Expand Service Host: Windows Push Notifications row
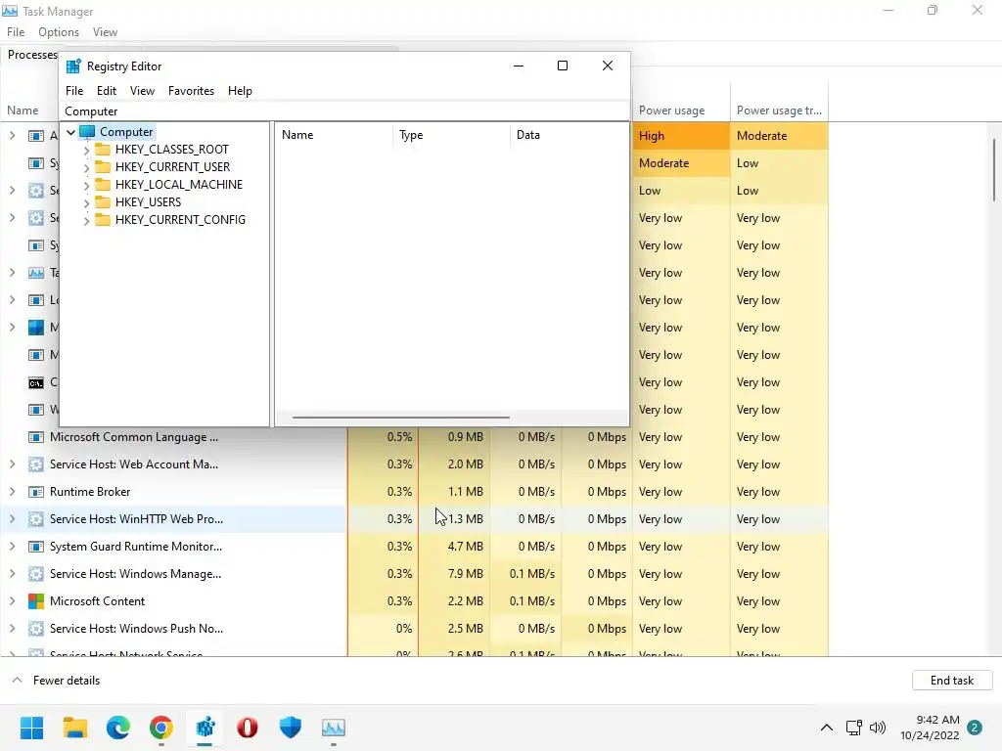 12,629
